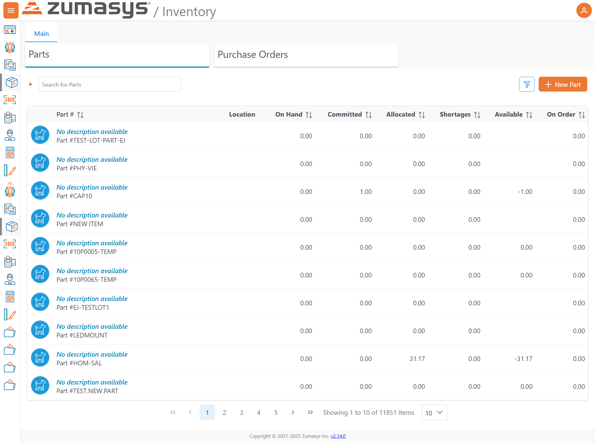This screenshot has width=595, height=443.
Task: Open the hamburger menu button
Action: tap(11, 11)
